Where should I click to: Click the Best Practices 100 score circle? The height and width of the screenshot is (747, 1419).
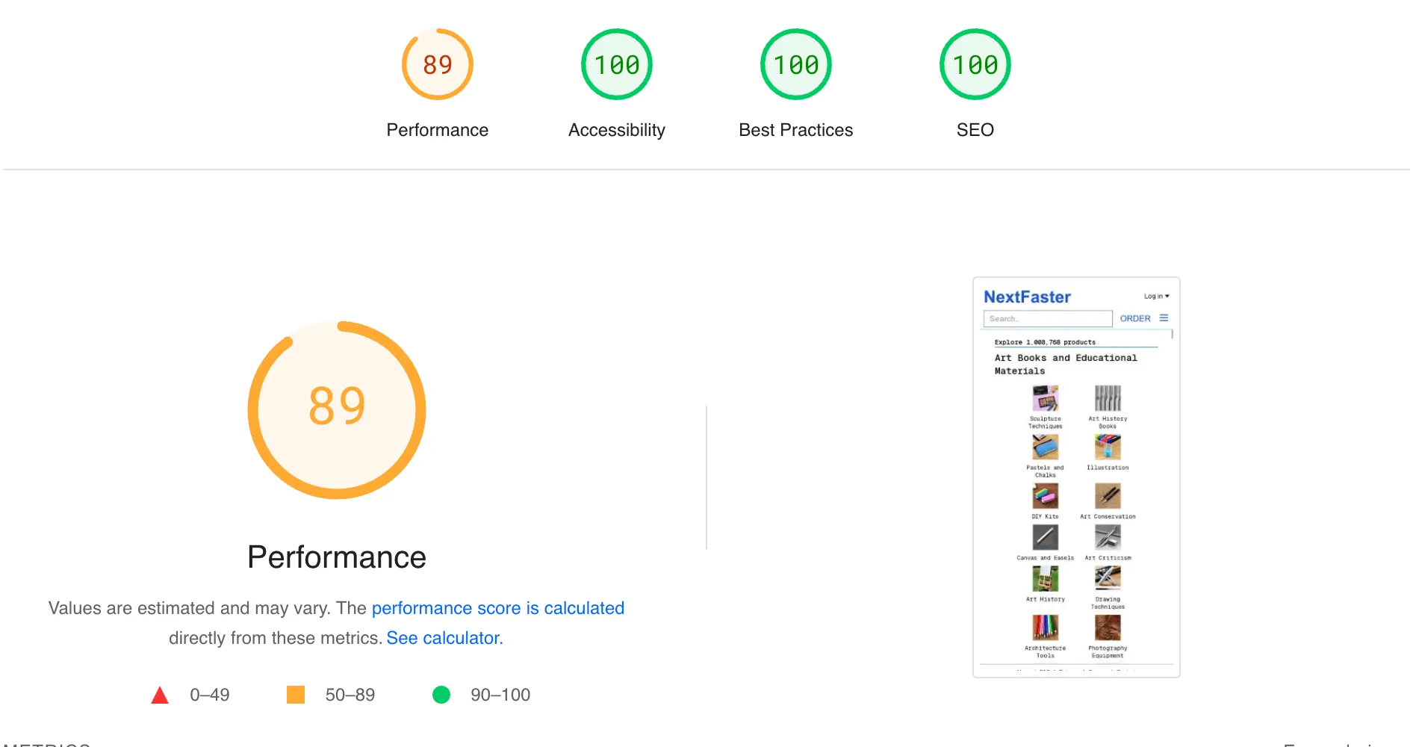(x=795, y=64)
